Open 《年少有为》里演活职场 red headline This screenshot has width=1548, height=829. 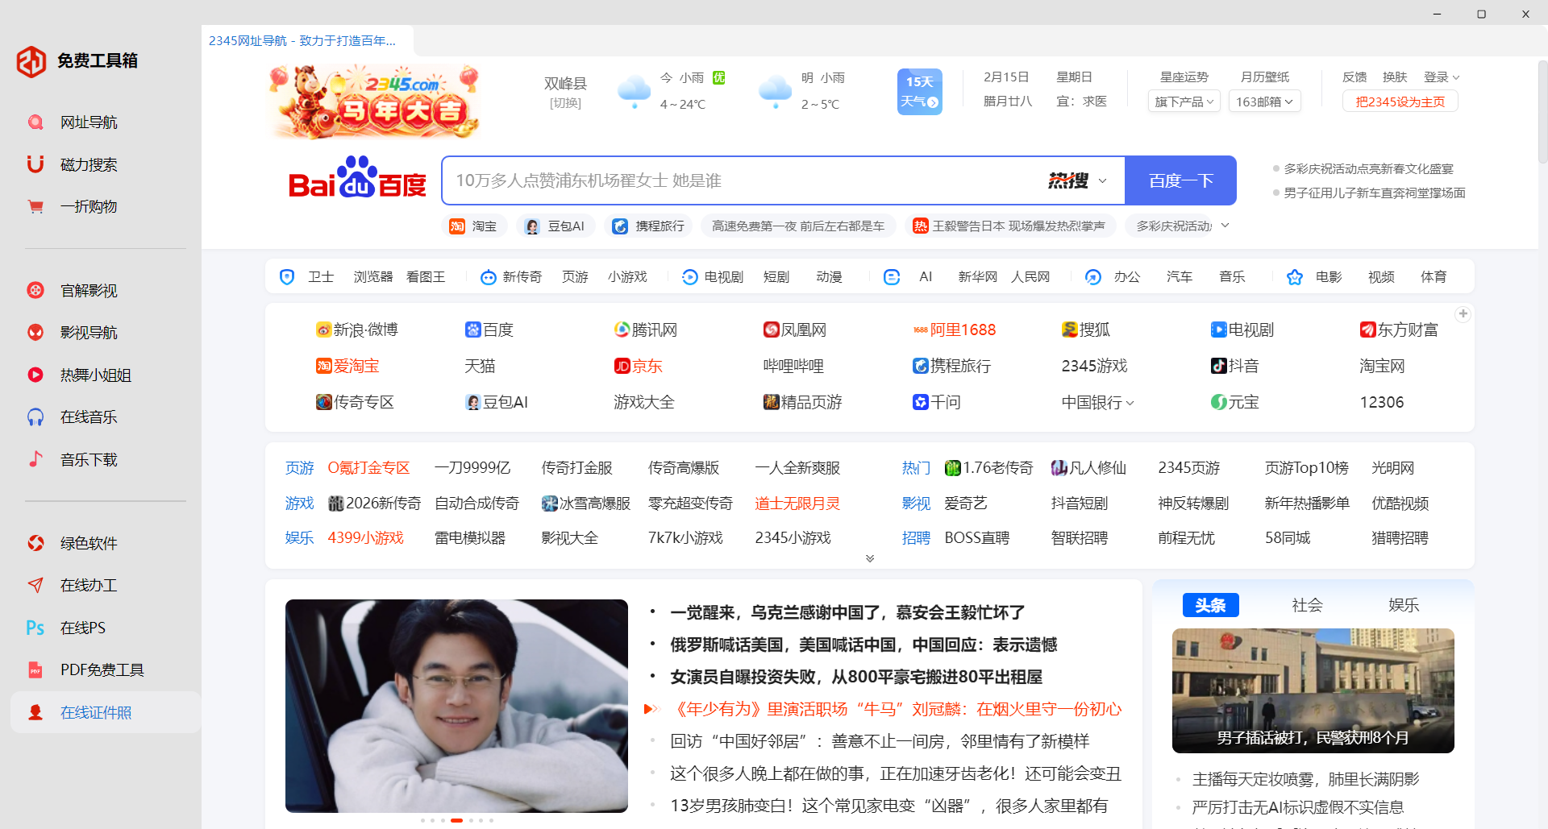896,709
